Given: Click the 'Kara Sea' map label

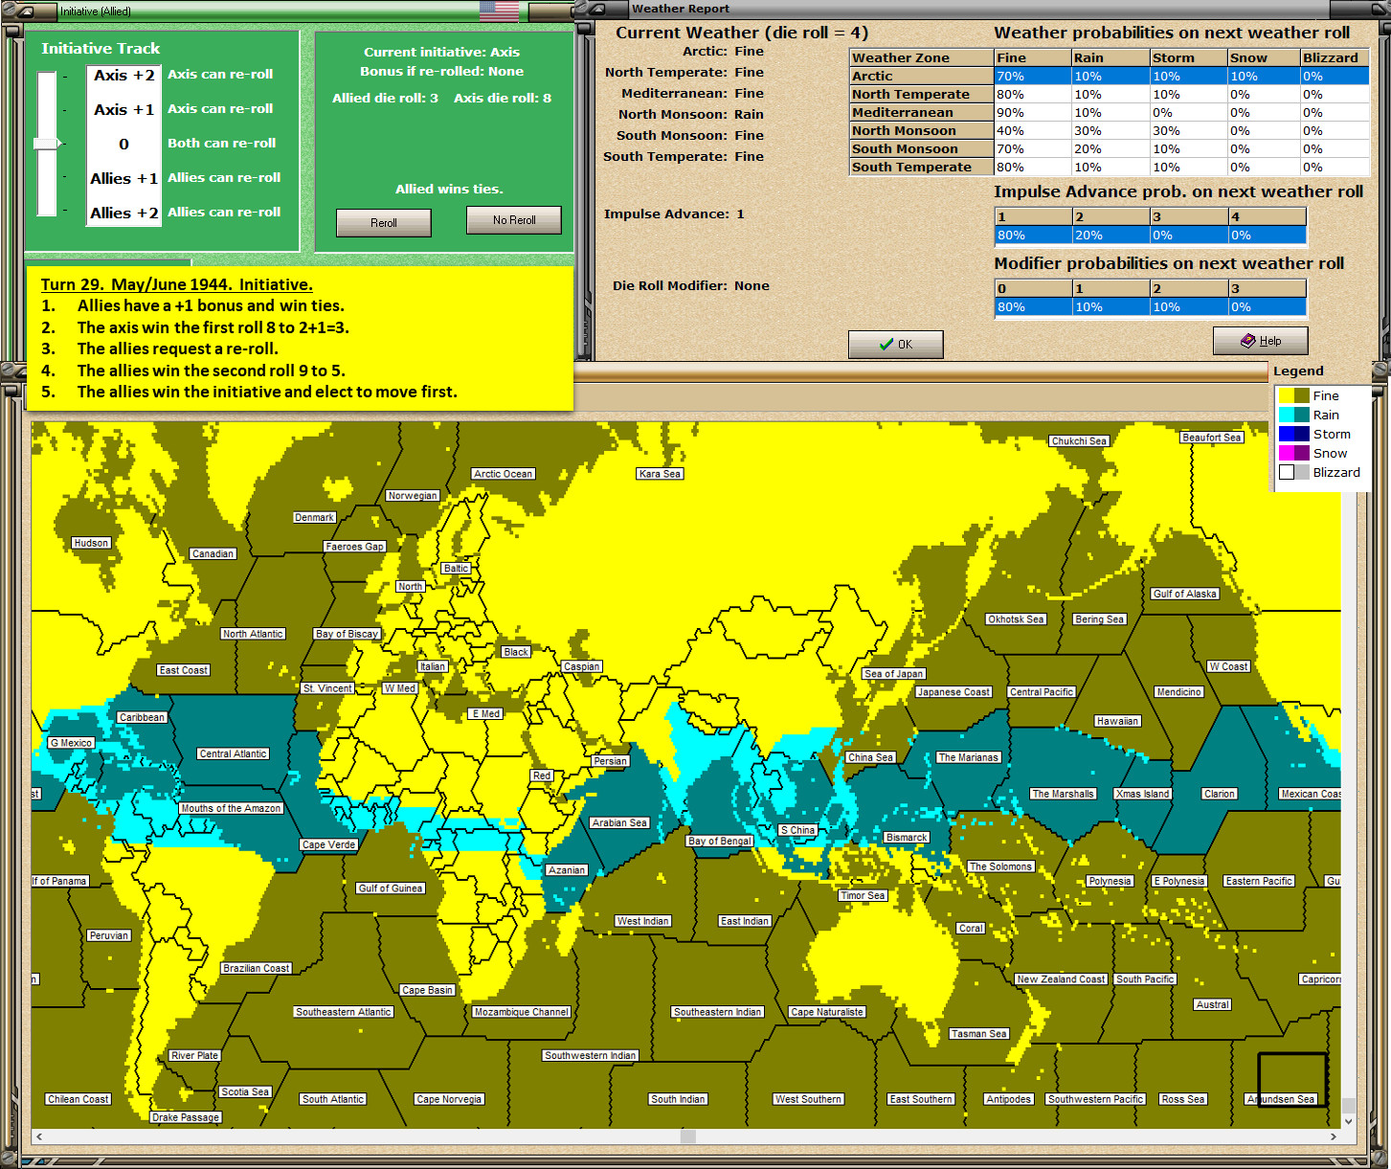Looking at the screenshot, I should [661, 474].
